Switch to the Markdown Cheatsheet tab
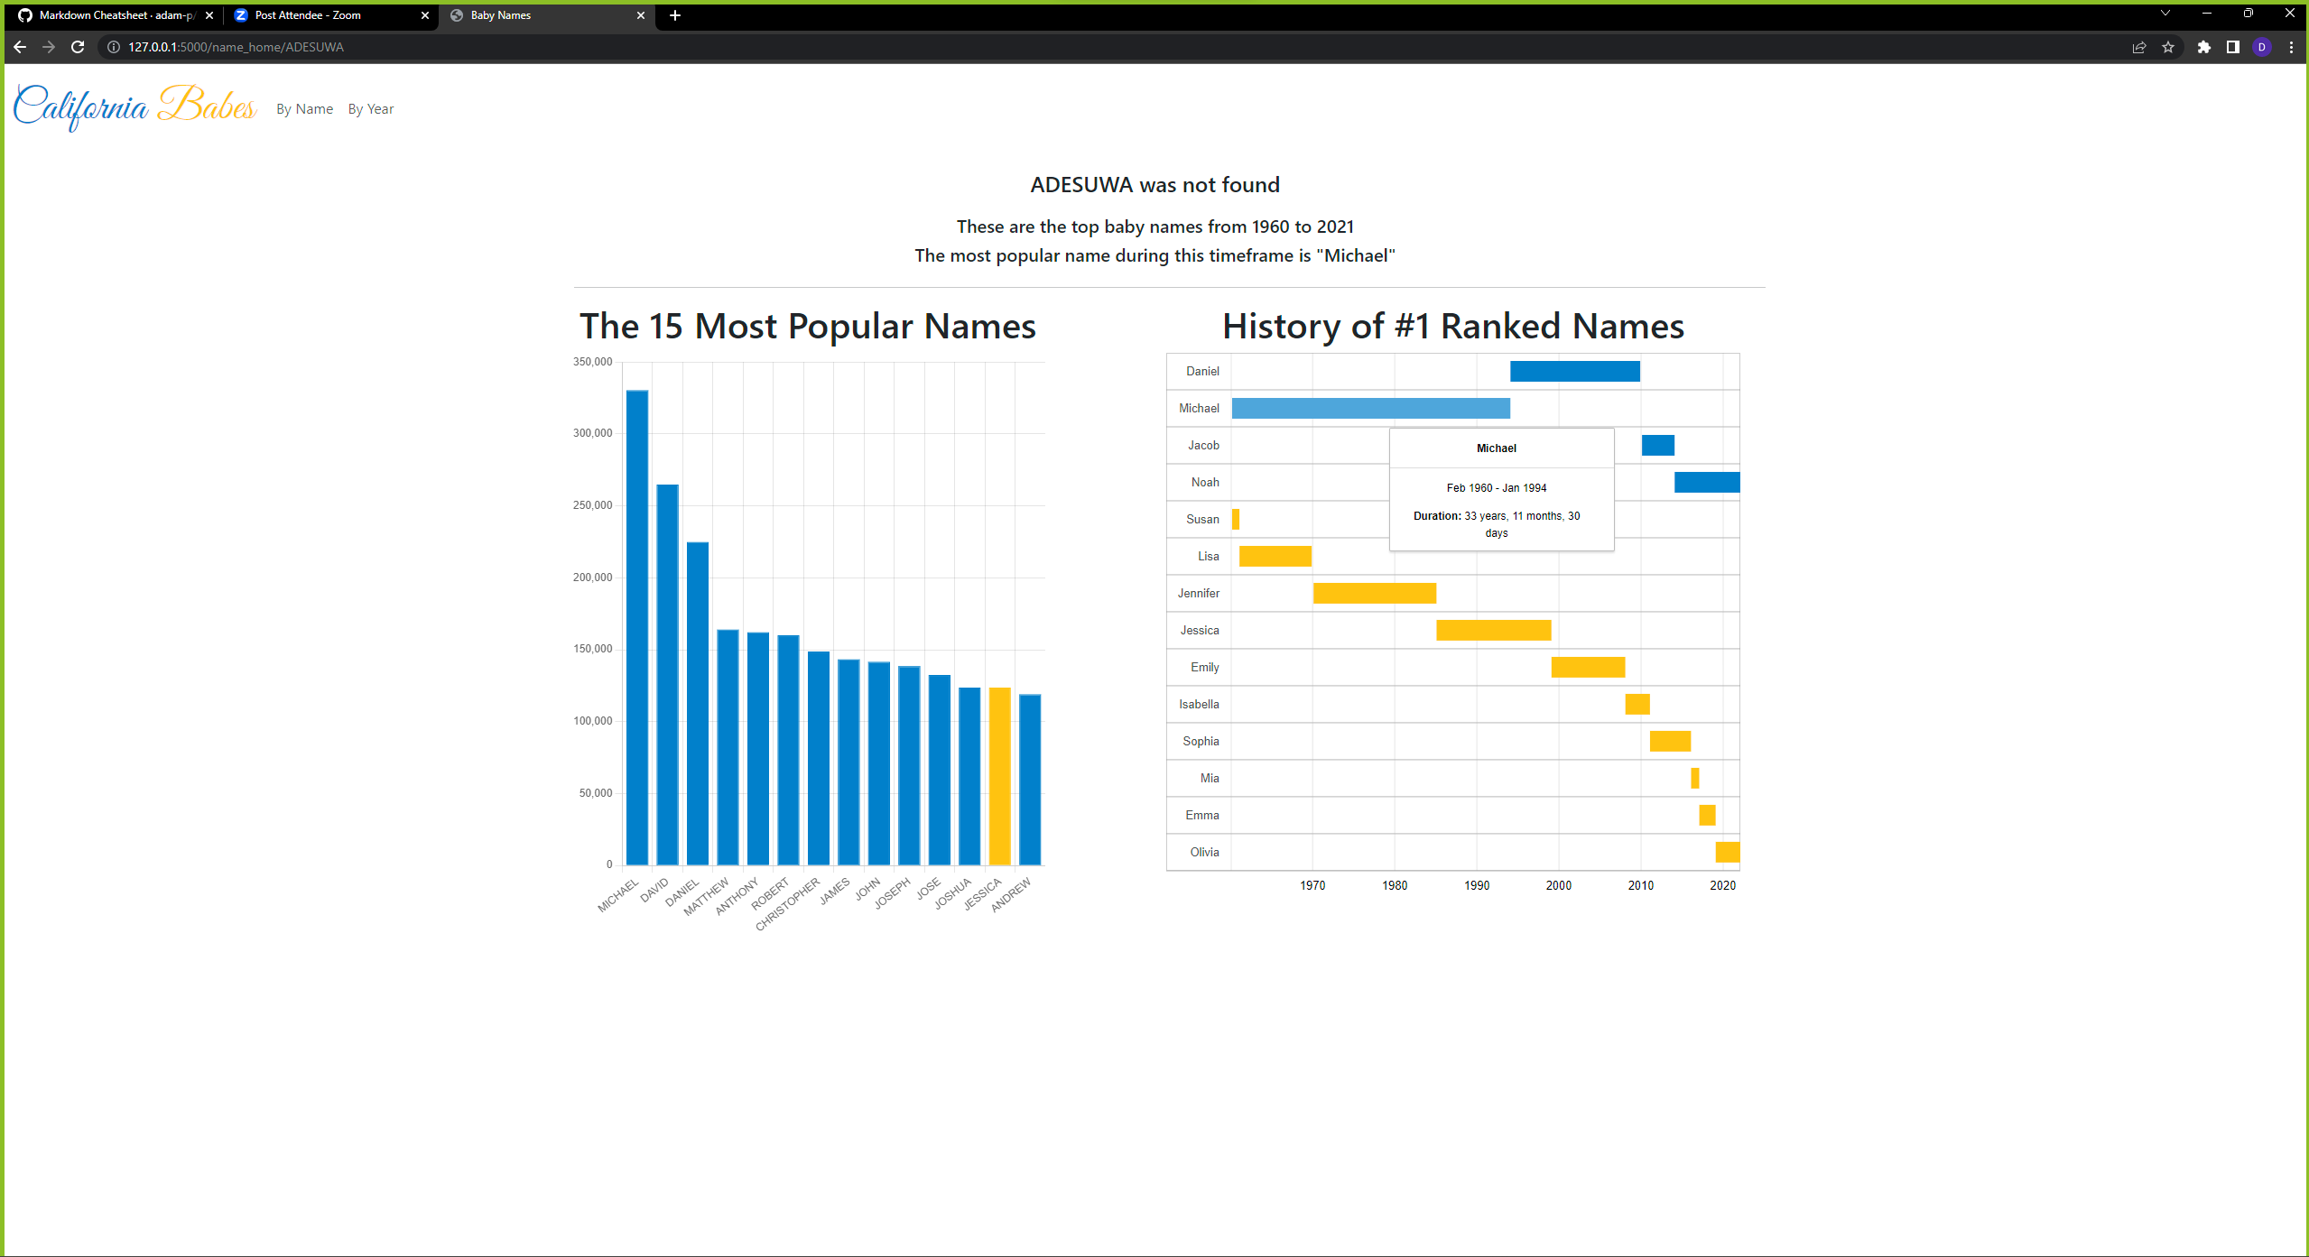The width and height of the screenshot is (2309, 1257). point(116,15)
